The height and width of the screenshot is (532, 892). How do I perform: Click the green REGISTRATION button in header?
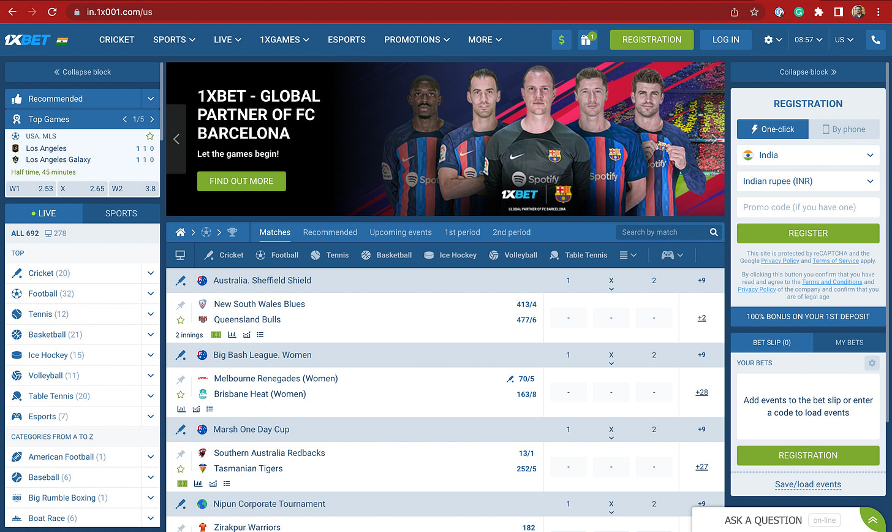[652, 40]
